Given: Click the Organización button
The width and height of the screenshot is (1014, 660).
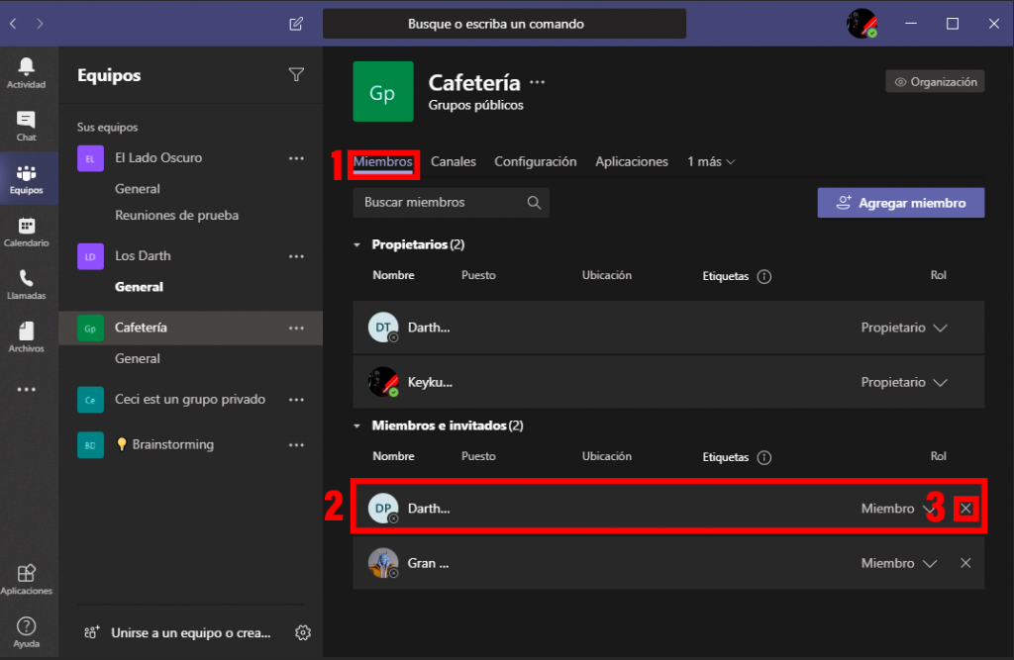Looking at the screenshot, I should (x=934, y=81).
